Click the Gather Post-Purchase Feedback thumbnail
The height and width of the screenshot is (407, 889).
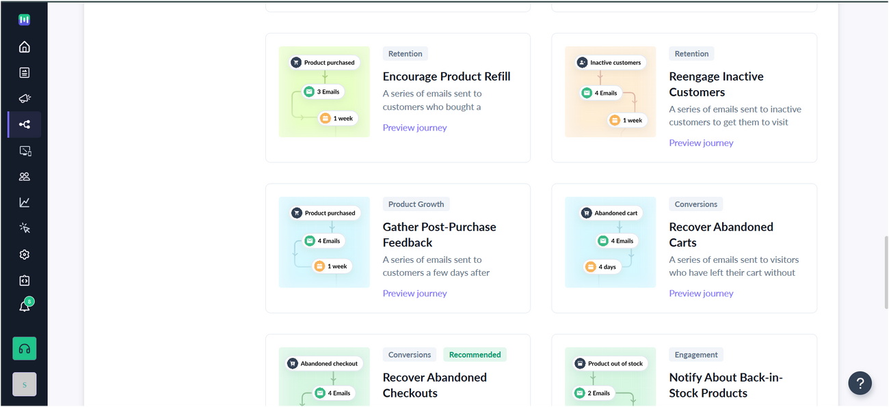(x=324, y=242)
